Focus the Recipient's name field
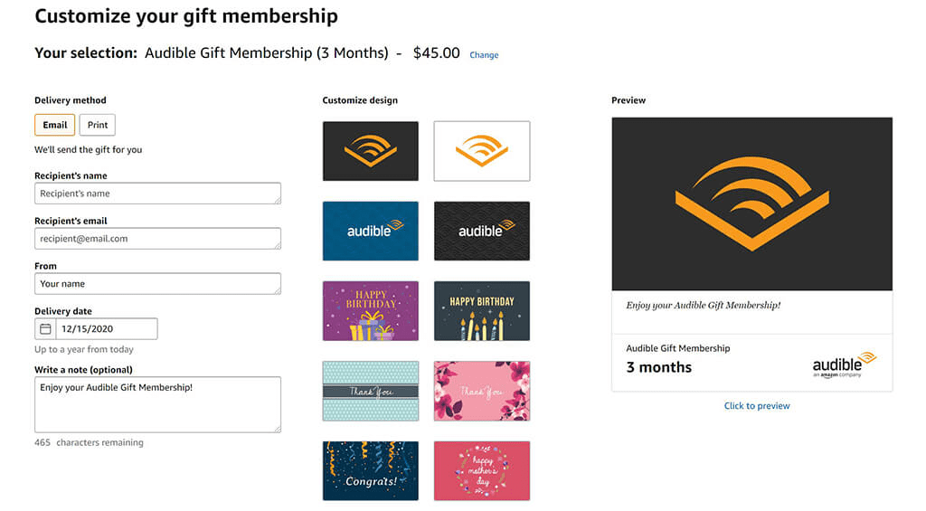The image size is (926, 511). (157, 194)
